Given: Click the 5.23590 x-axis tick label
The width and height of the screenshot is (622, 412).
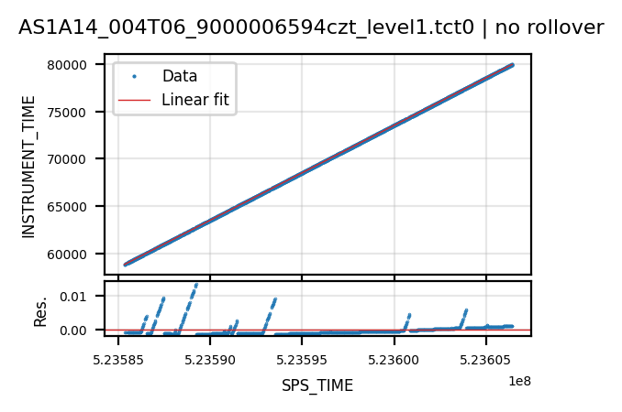Looking at the screenshot, I should pyautogui.click(x=210, y=360).
